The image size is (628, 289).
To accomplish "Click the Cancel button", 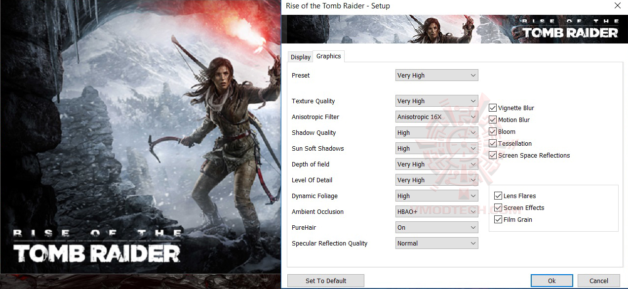I will point(599,281).
